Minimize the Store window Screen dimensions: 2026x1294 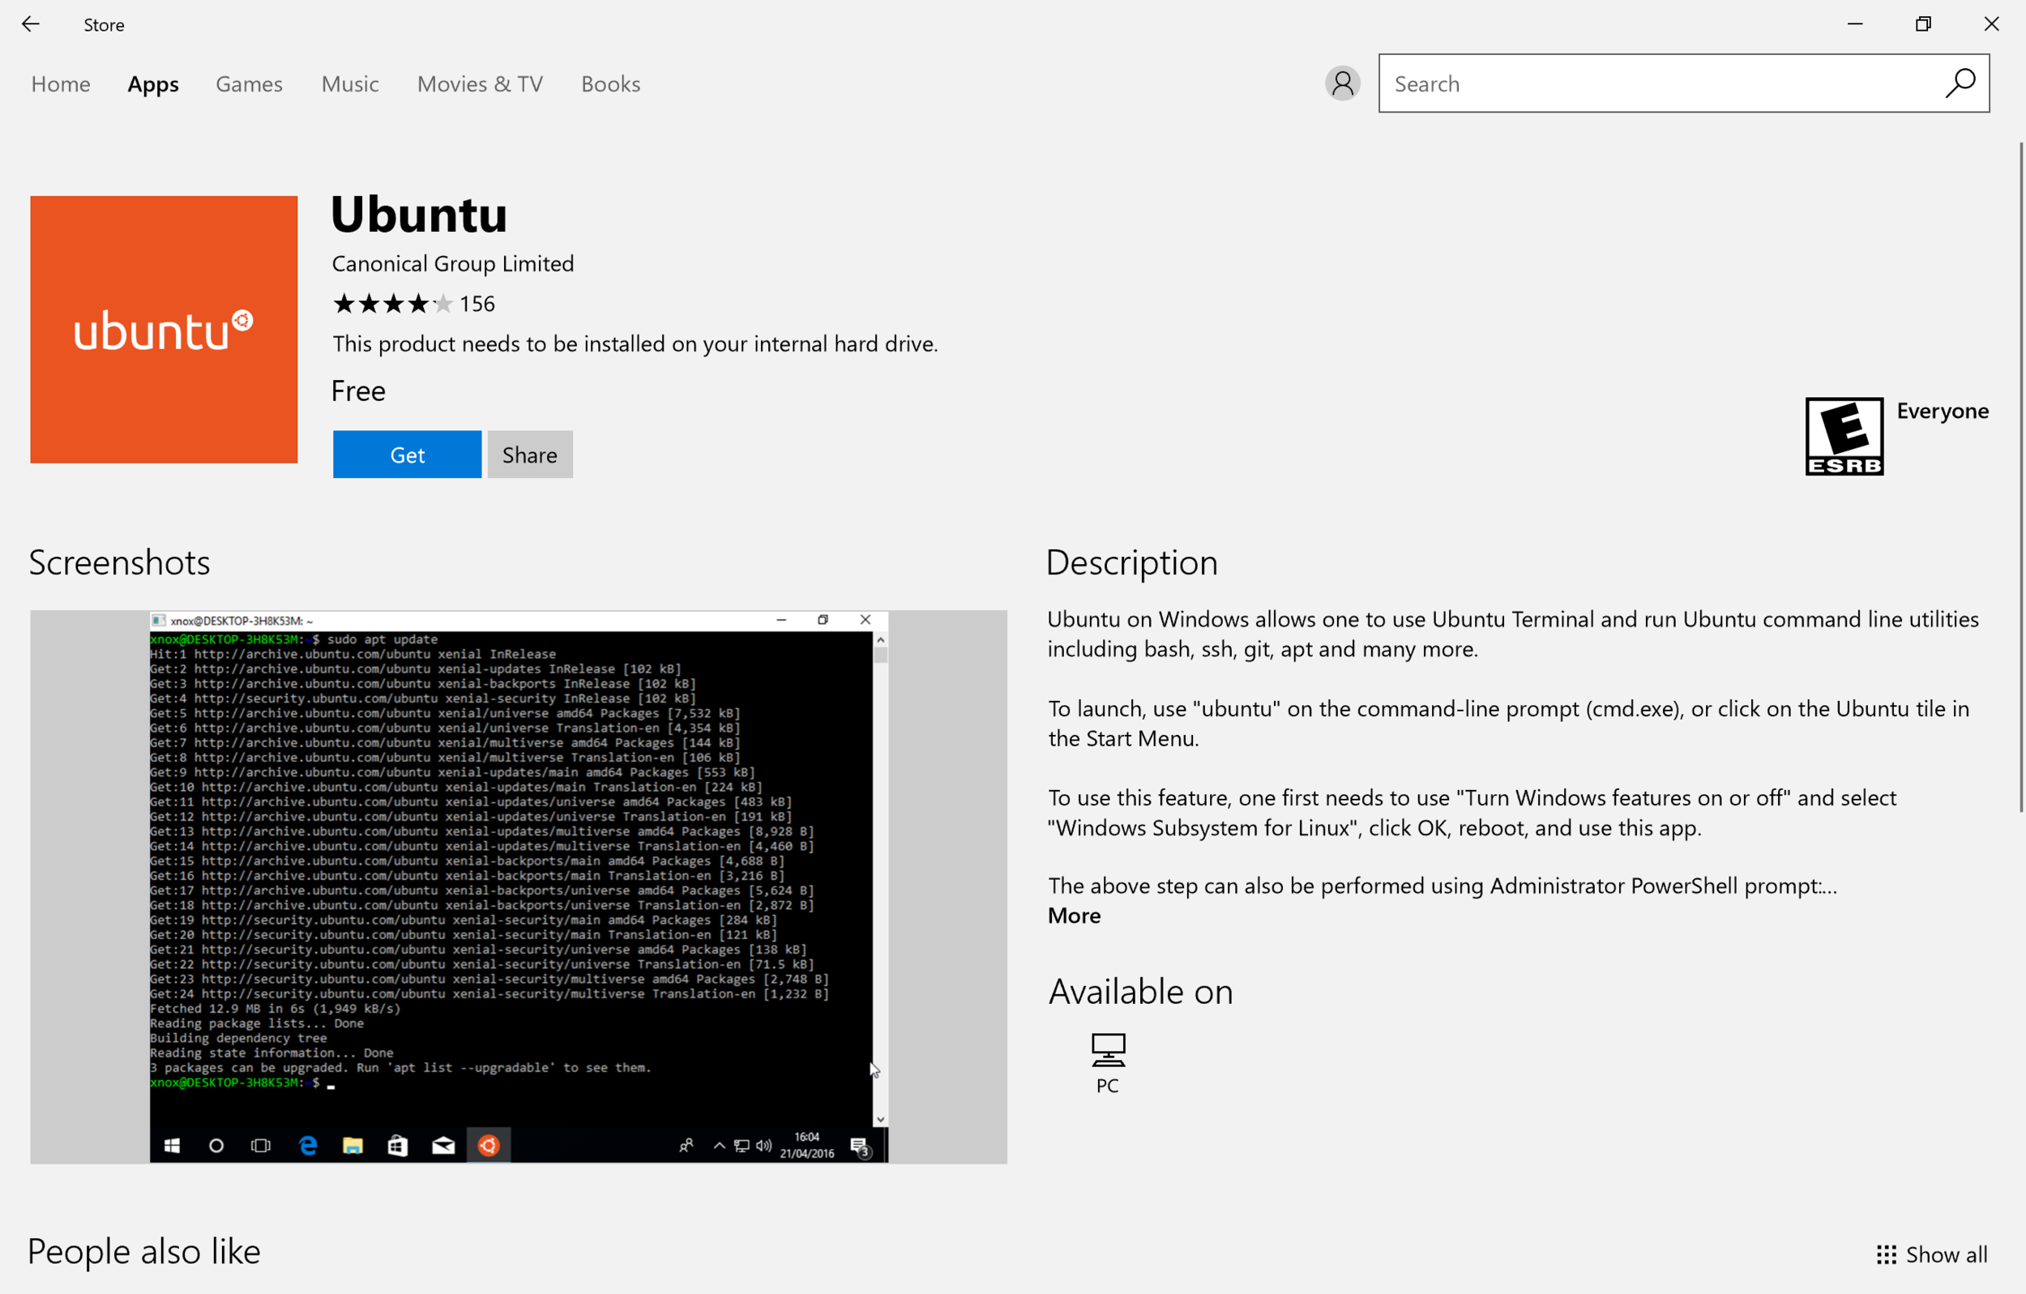1855,24
